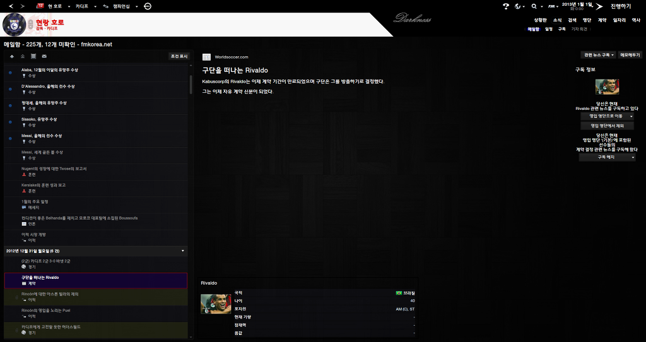Click the round more-options icon in top bar
This screenshot has width=646, height=342.
coord(148,6)
